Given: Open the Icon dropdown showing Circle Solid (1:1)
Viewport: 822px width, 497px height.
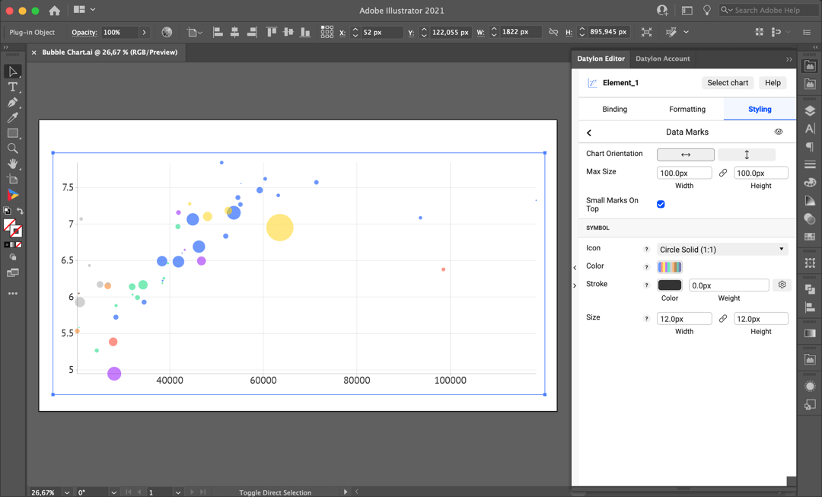Looking at the screenshot, I should pos(722,249).
